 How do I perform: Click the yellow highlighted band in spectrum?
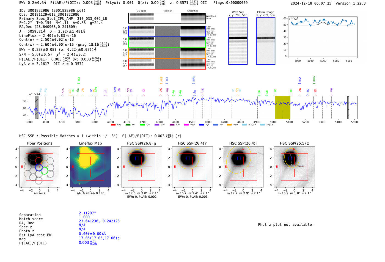pyautogui.click(x=283, y=107)
